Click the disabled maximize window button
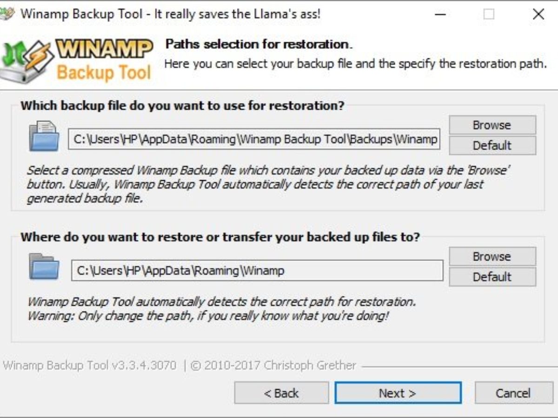Viewport: 558px width, 418px height. pos(489,14)
